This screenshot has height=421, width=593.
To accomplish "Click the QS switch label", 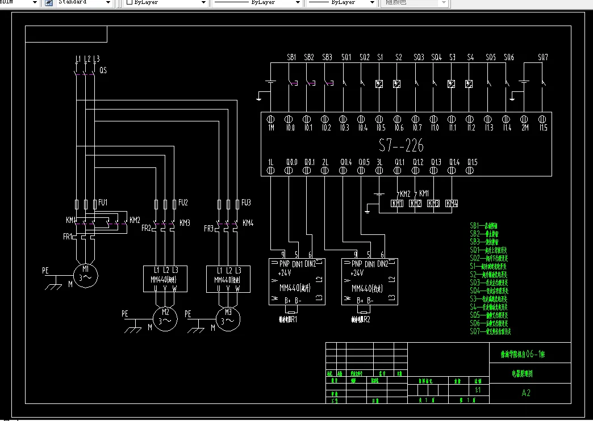I will coord(103,70).
